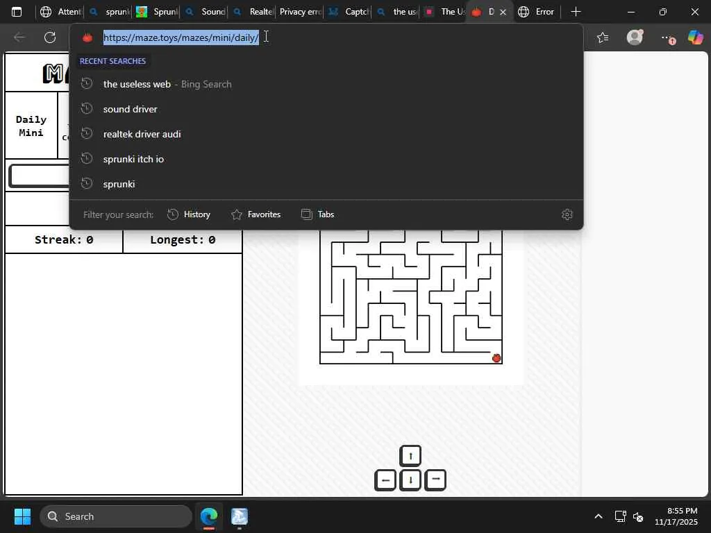This screenshot has height=533, width=711.
Task: Switch to 'The Us' tab
Action: pos(444,12)
